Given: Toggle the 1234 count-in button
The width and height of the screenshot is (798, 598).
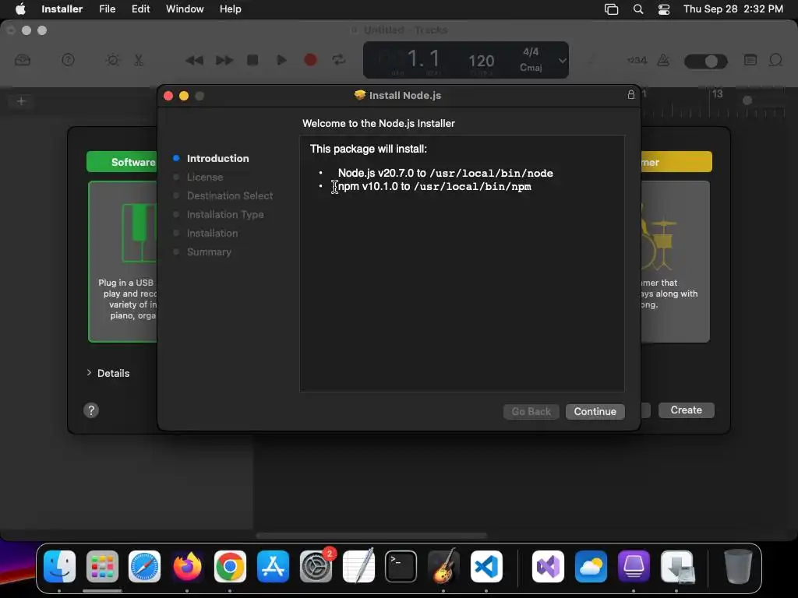Looking at the screenshot, I should [637, 61].
